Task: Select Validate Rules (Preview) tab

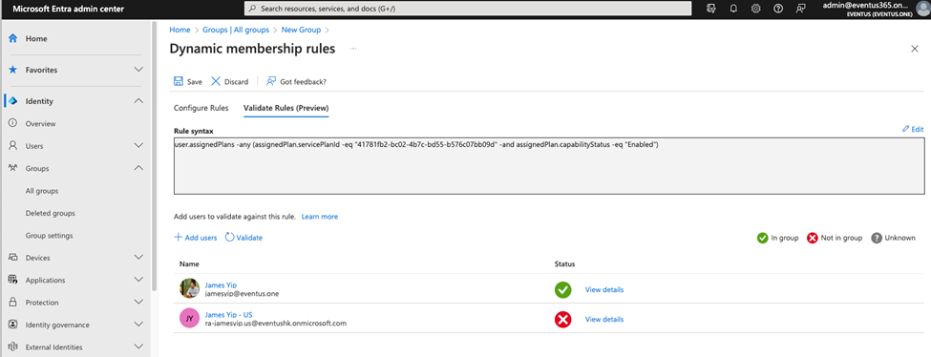Action: tap(286, 108)
